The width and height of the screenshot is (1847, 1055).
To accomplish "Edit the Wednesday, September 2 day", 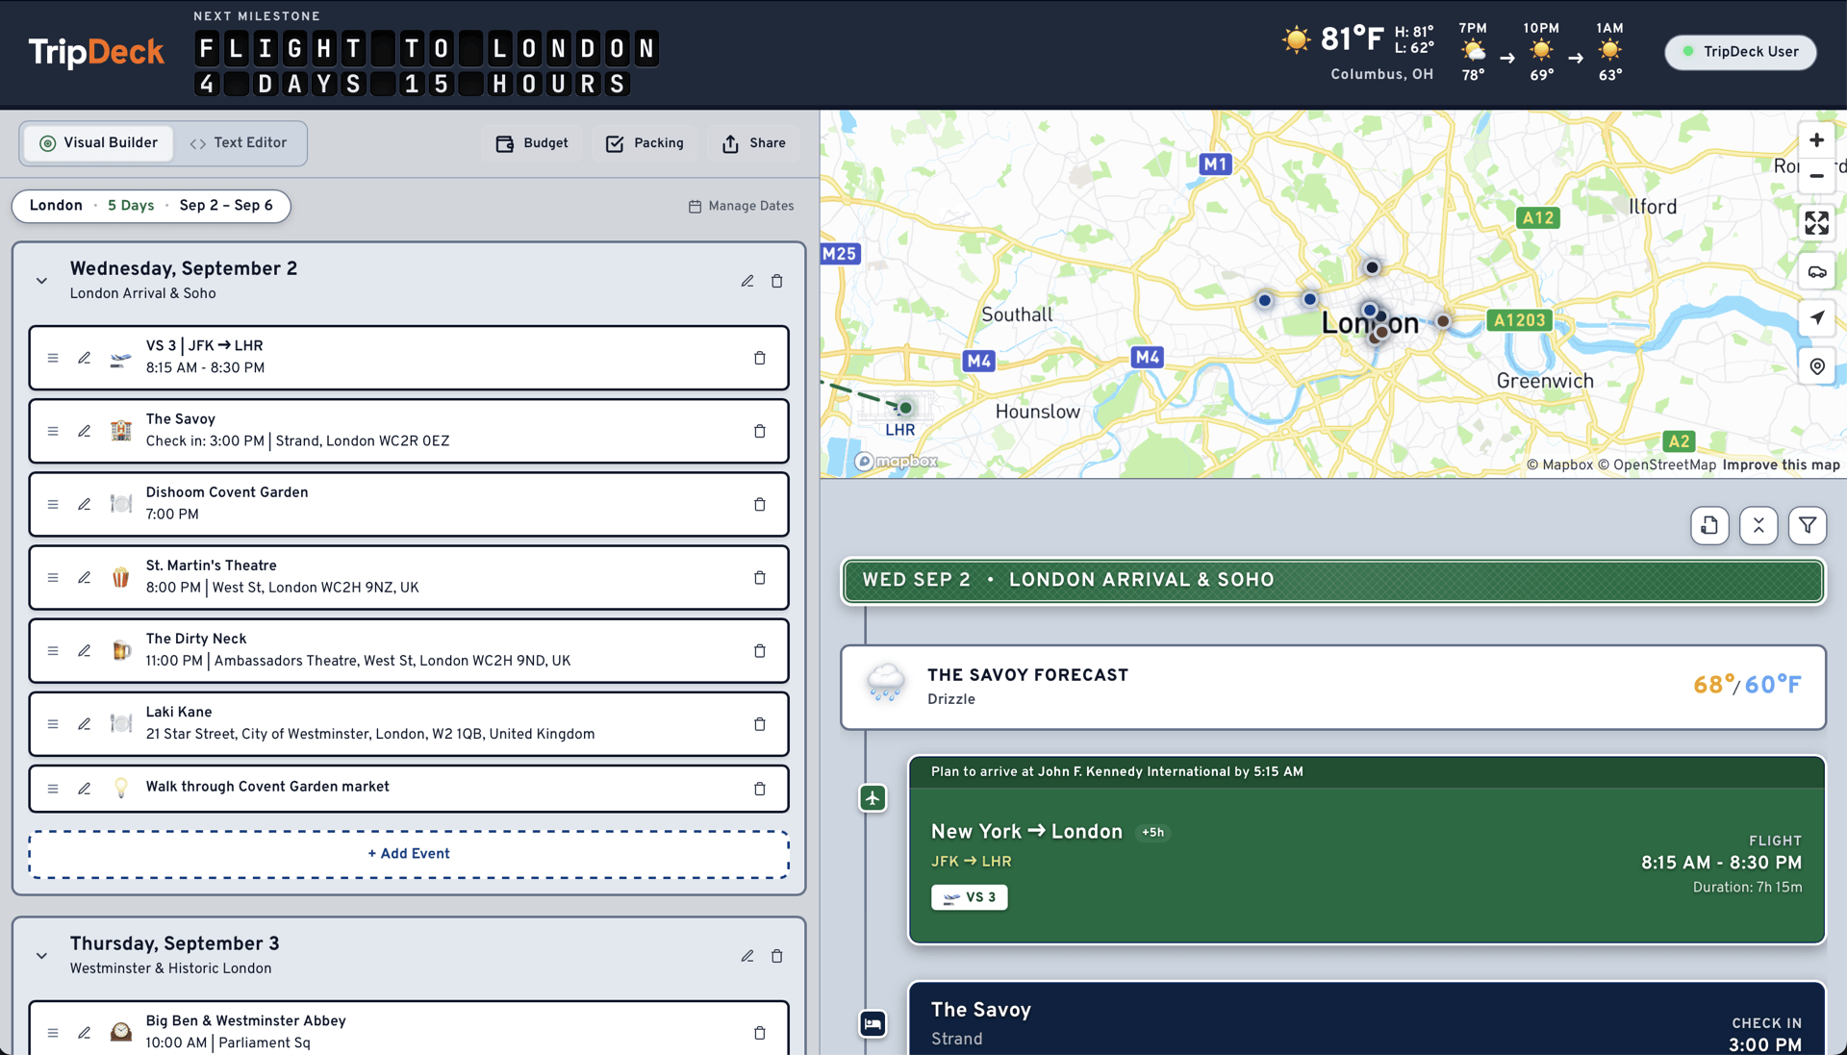I will click(x=747, y=281).
